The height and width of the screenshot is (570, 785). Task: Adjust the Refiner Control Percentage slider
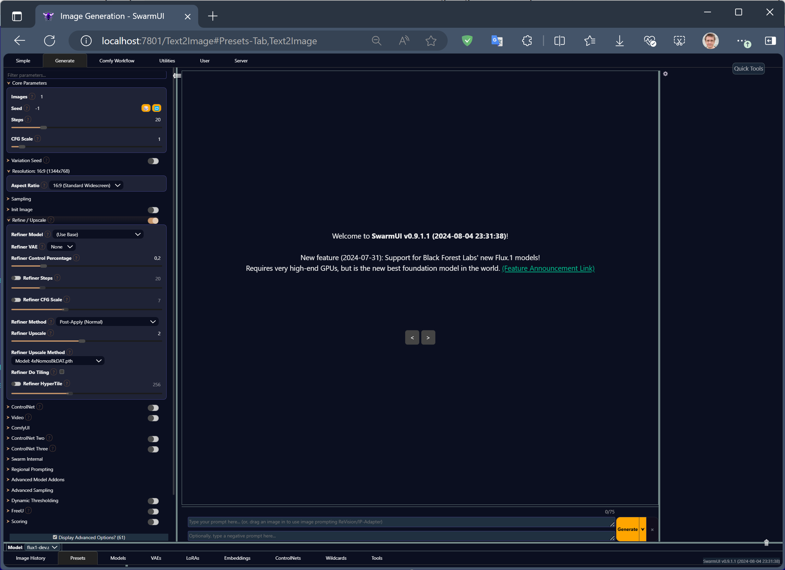click(86, 266)
